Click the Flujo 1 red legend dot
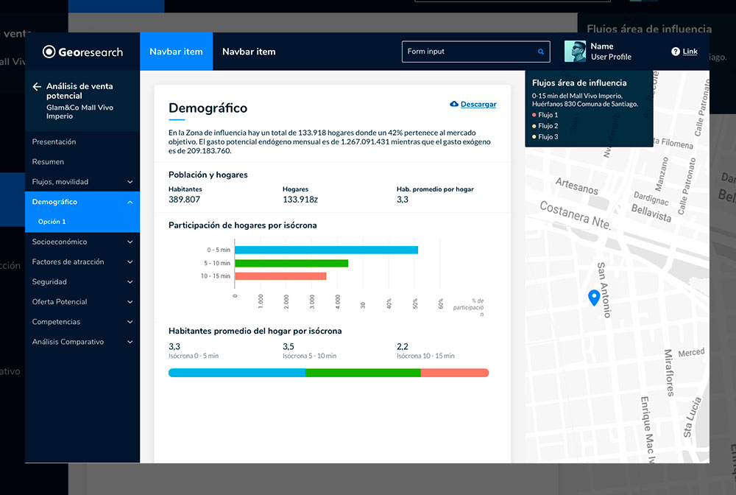 (534, 115)
